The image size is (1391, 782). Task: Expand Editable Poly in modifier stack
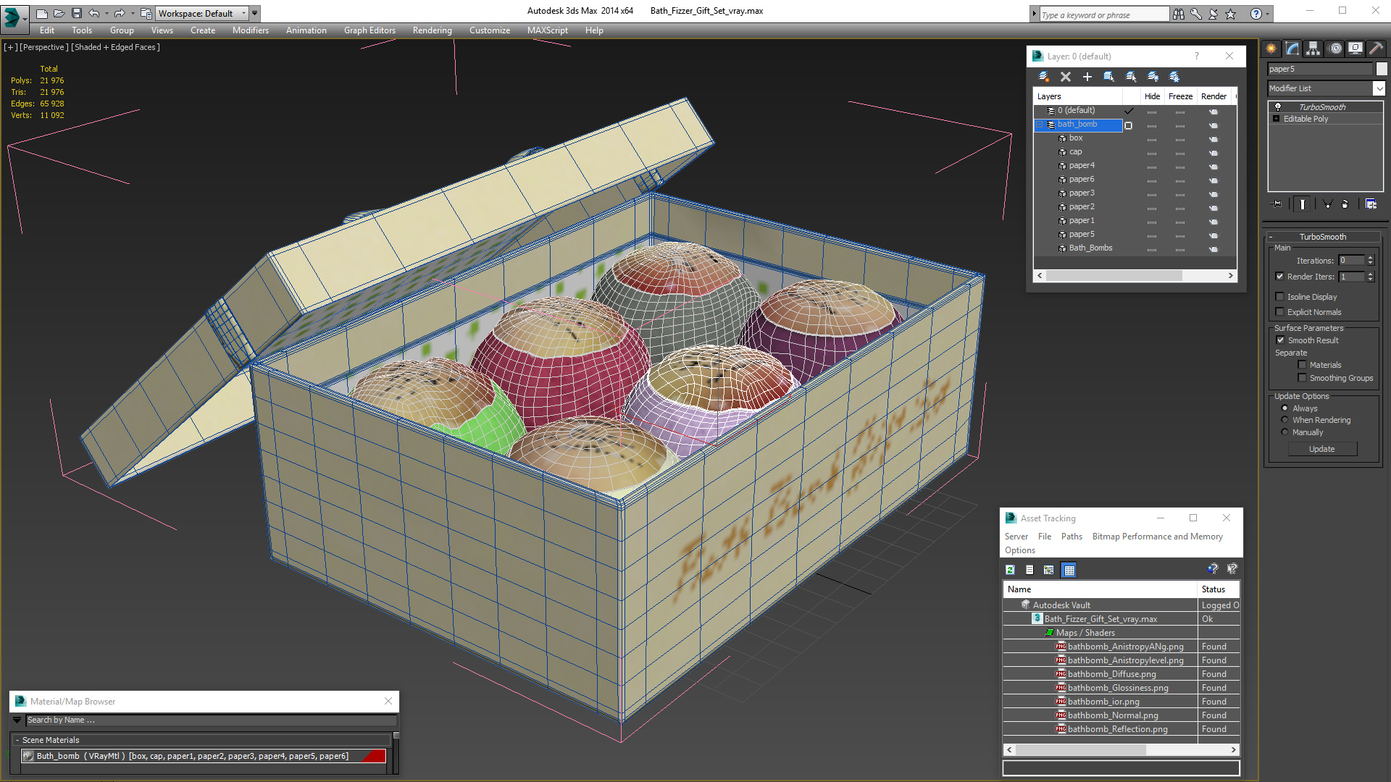click(1276, 119)
